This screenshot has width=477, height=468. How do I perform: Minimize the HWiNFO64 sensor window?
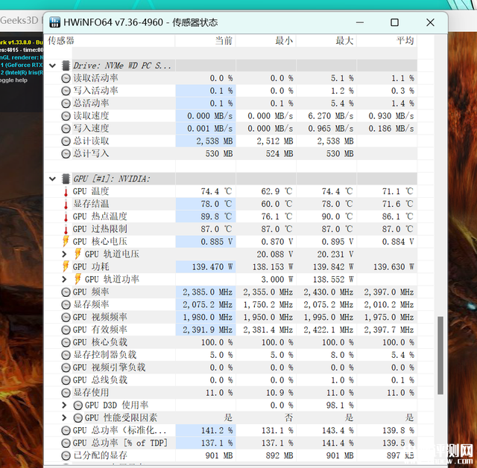(x=360, y=22)
